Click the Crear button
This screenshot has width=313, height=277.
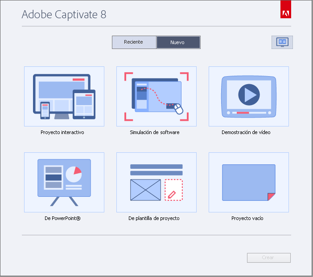click(x=269, y=258)
